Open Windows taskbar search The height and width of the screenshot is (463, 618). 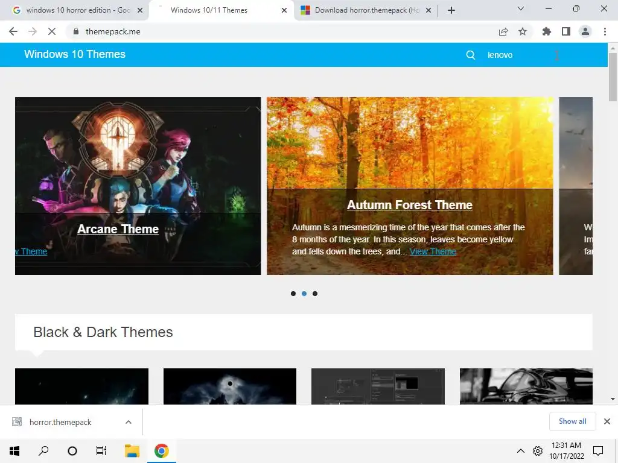pos(43,451)
